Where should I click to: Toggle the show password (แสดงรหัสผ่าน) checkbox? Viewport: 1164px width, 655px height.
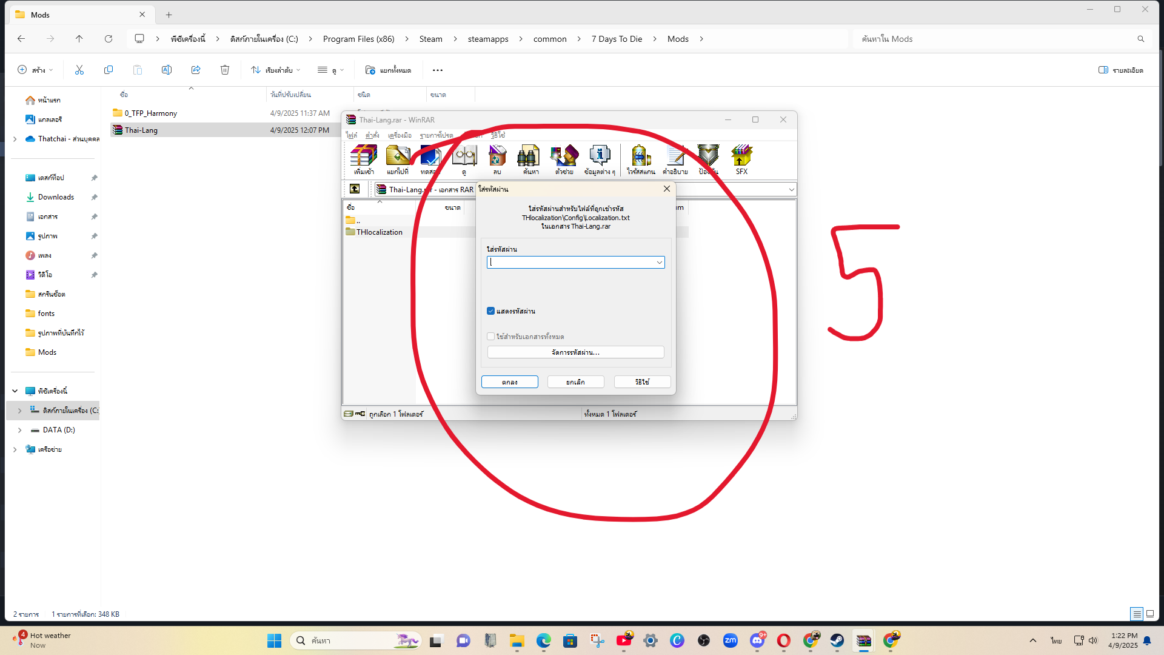click(491, 311)
